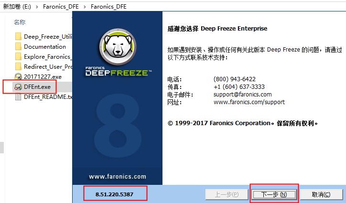
Task: Click the 取消(C) cancel button
Action: tap(321, 194)
